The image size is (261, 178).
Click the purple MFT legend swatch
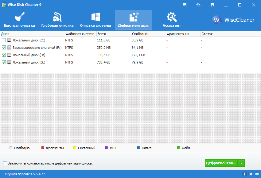point(107,148)
